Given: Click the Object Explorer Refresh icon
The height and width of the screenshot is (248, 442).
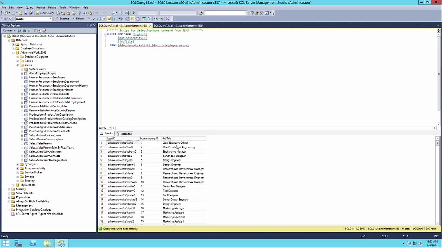Looking at the screenshot, I should [39, 31].
